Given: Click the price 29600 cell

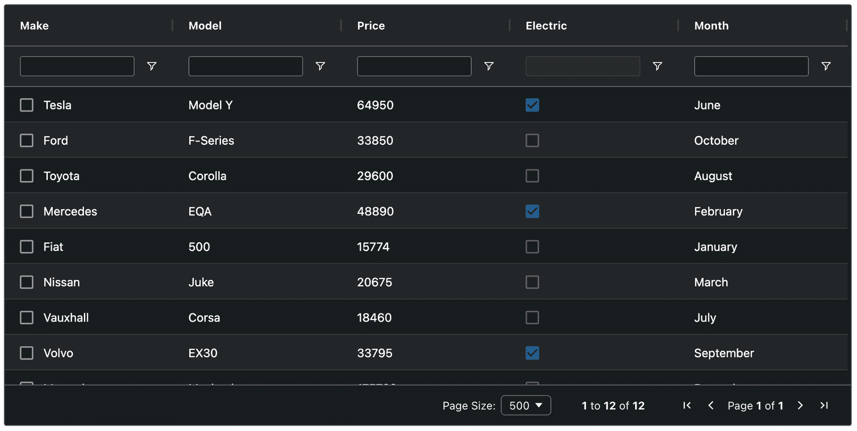Looking at the screenshot, I should coord(375,176).
